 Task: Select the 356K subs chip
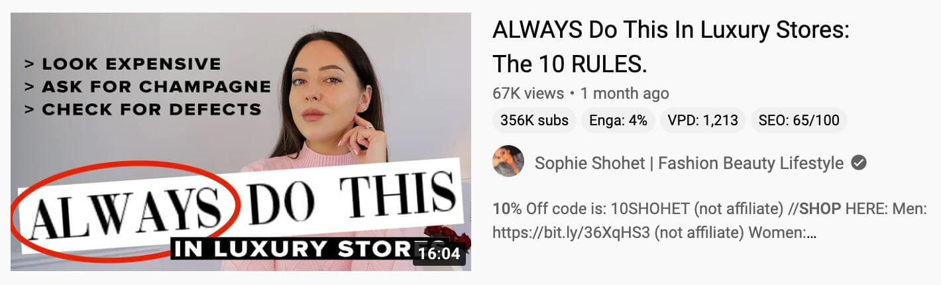(535, 120)
